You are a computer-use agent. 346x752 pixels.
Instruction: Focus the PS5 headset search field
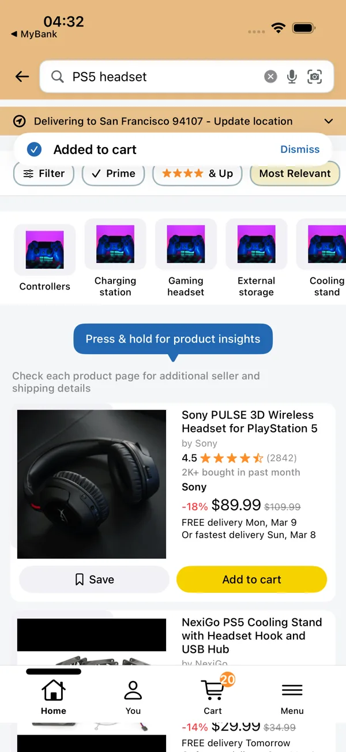pos(164,77)
